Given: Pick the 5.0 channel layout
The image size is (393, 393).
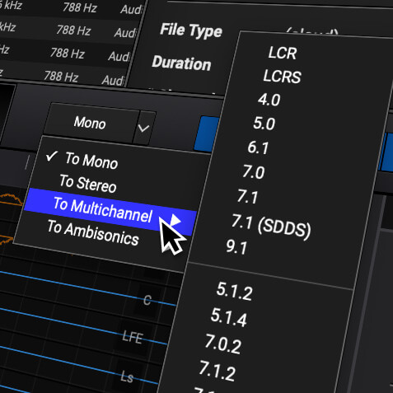Looking at the screenshot, I should pos(264,124).
